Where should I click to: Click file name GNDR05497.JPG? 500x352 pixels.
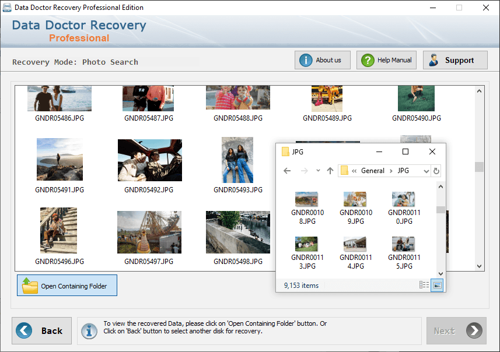[149, 262]
